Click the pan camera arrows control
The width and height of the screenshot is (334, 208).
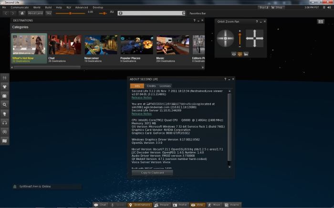coord(254,38)
